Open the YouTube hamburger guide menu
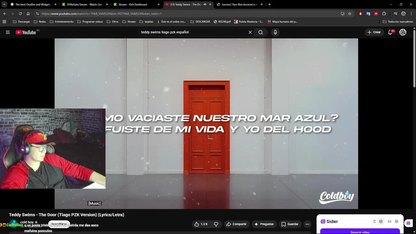416x234 pixels. click(x=8, y=32)
